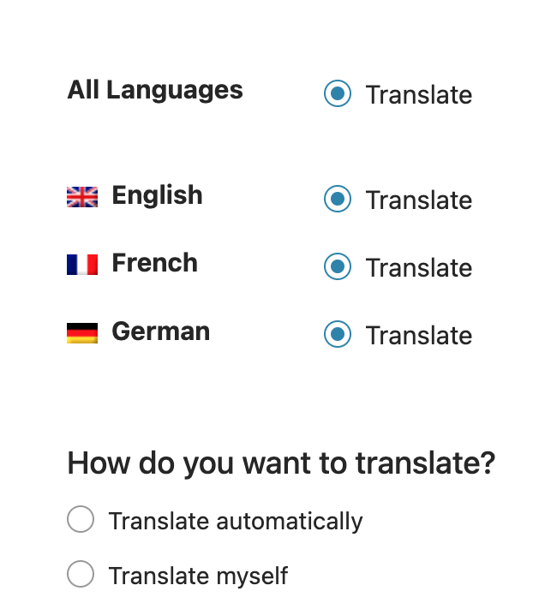
Task: Choose the 'Translate myself' radio button
Action: click(x=81, y=575)
